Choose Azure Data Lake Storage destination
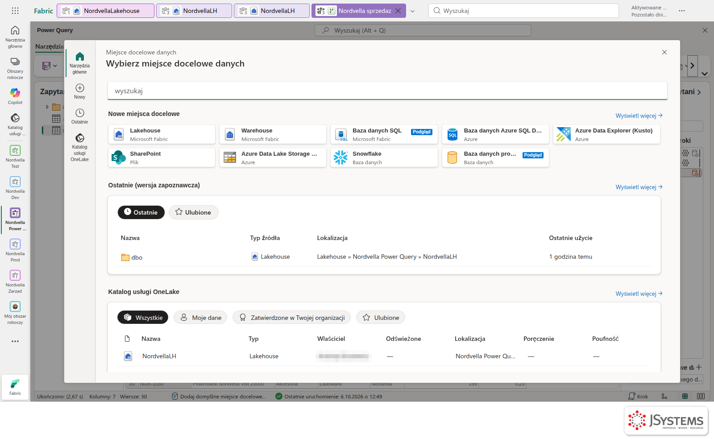 [273, 157]
